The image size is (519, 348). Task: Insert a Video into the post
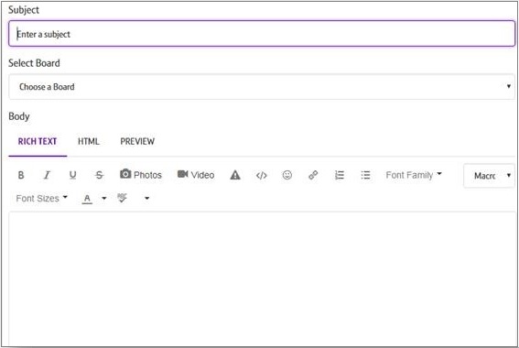[196, 175]
